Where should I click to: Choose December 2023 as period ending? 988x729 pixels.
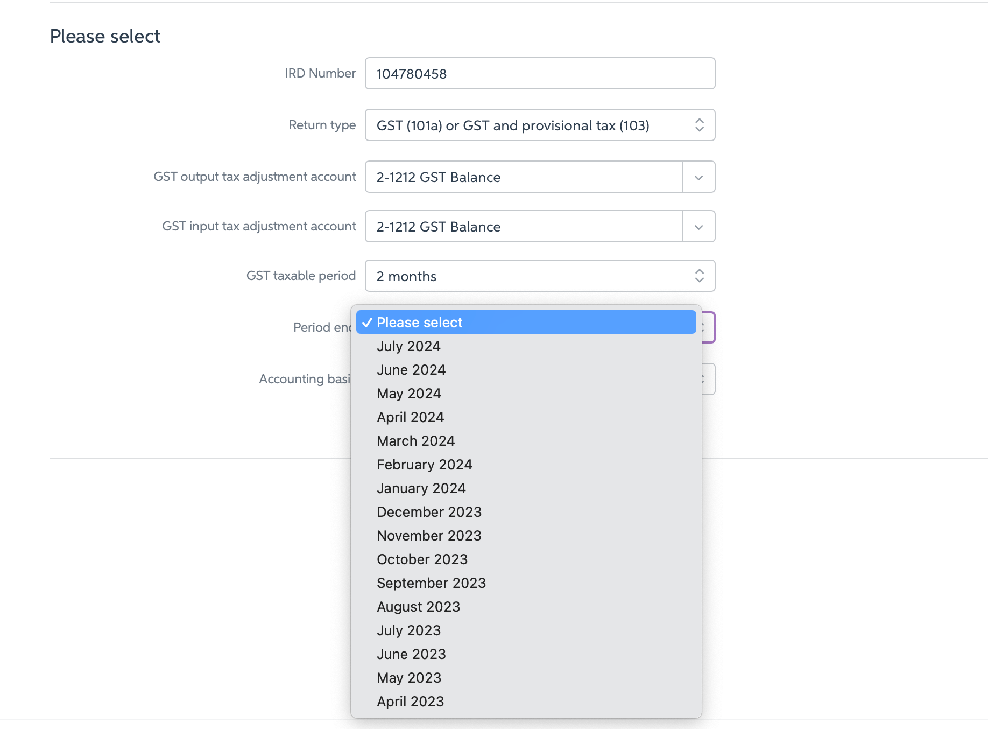click(x=429, y=512)
